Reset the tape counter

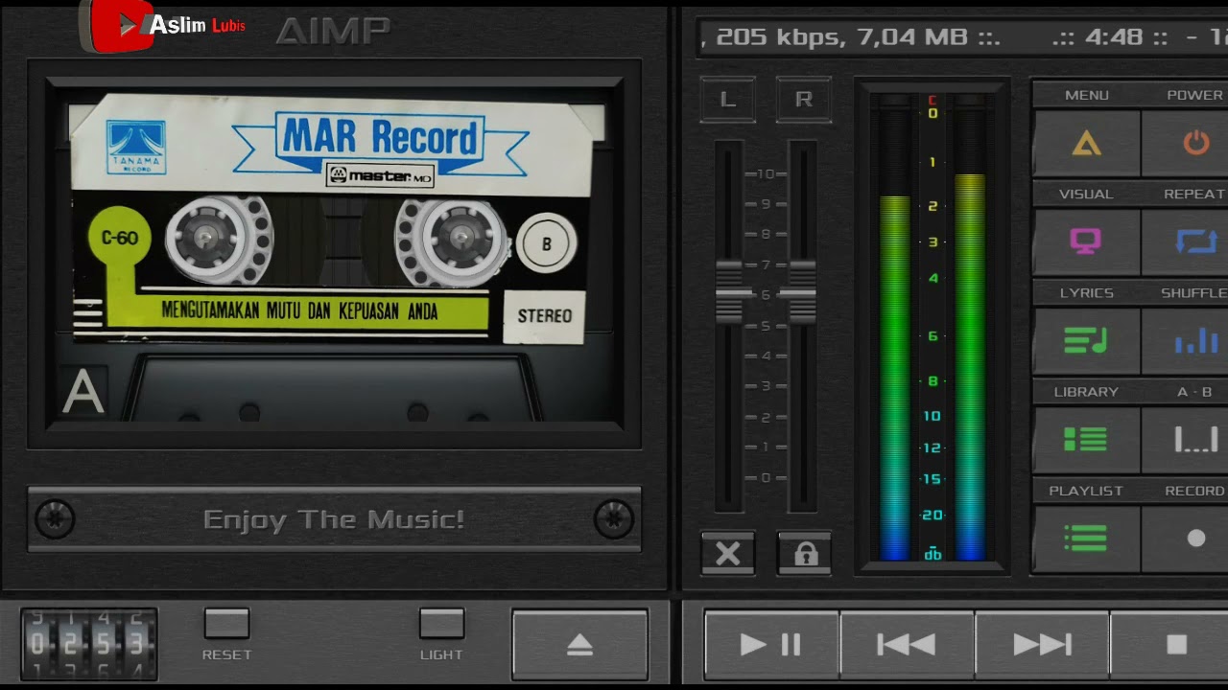[x=226, y=624]
